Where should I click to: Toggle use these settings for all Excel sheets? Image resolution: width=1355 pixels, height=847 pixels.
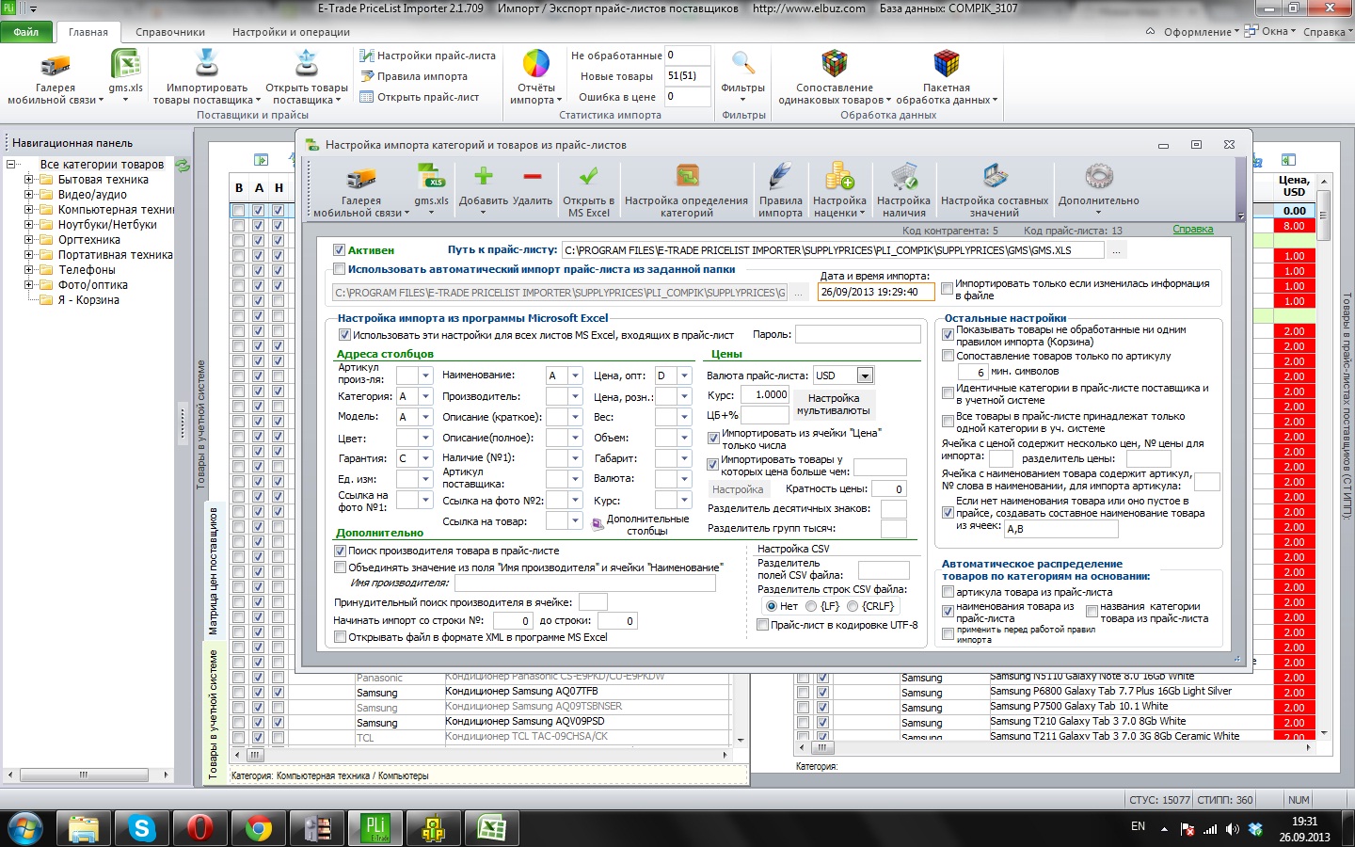(x=344, y=335)
